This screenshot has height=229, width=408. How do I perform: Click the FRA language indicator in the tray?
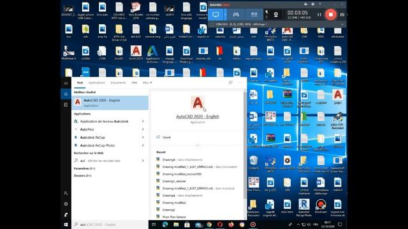tap(316, 225)
